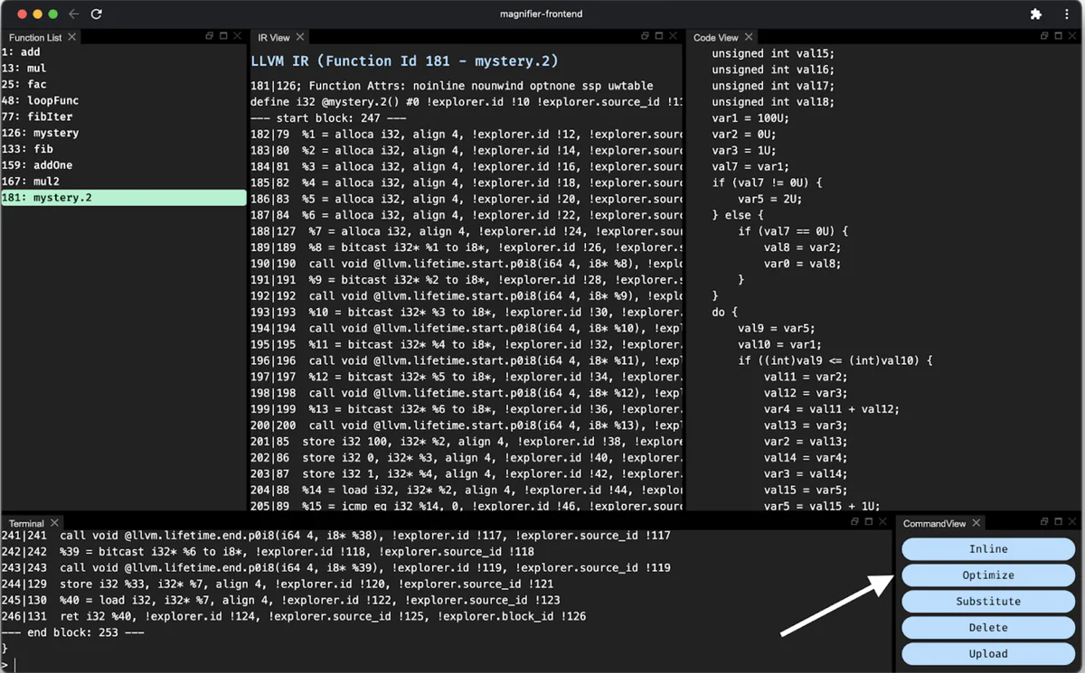The height and width of the screenshot is (673, 1085).
Task: Click the Upload button
Action: (x=988, y=653)
